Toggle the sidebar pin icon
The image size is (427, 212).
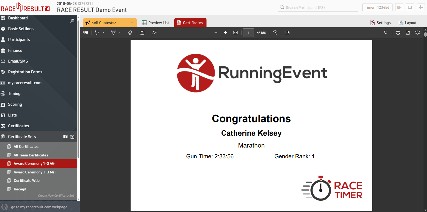(72, 21)
